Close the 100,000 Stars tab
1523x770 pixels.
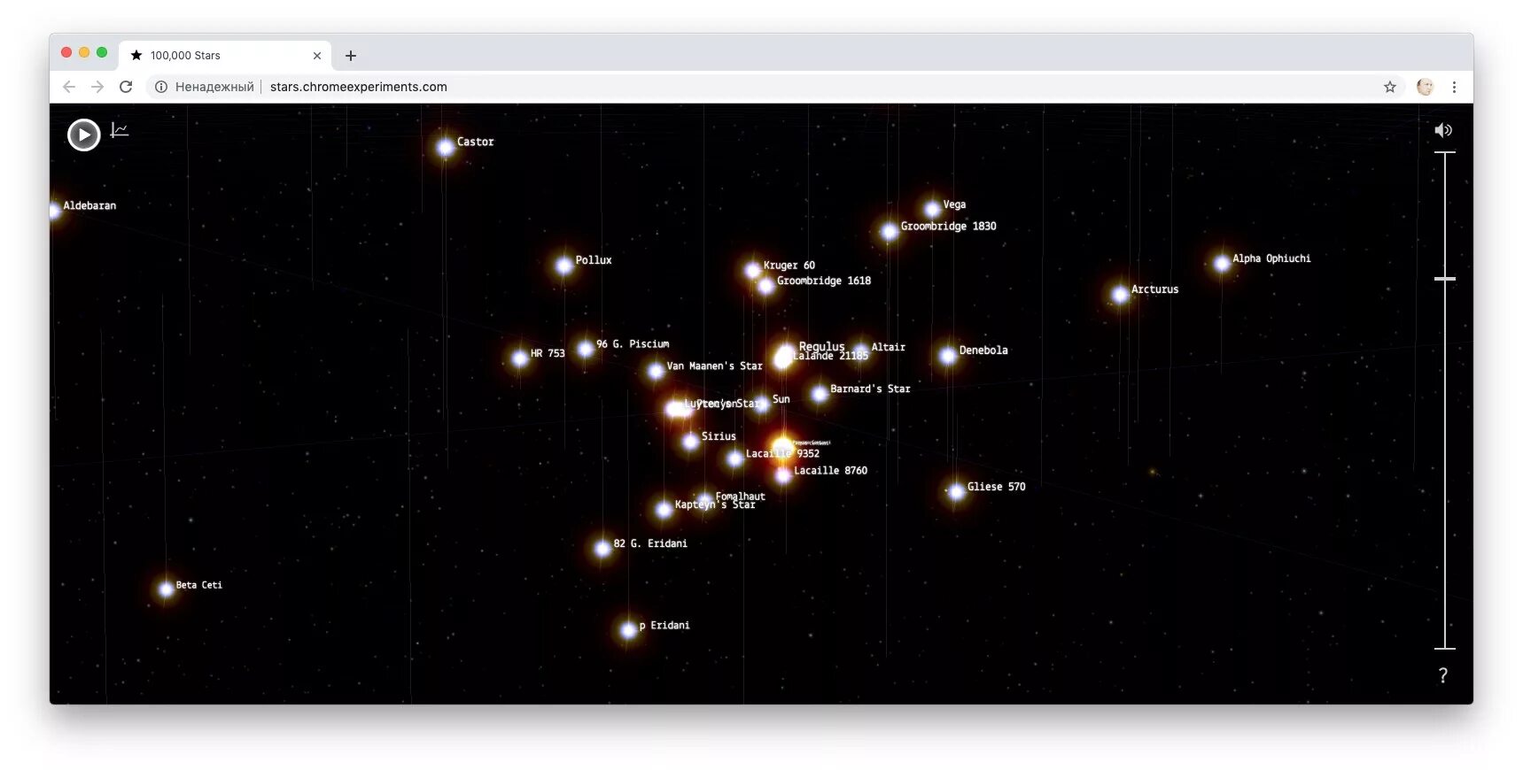coord(316,55)
